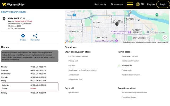Click the hours disclaimer notice box
This screenshot has height=106, width=170.
tap(30, 56)
